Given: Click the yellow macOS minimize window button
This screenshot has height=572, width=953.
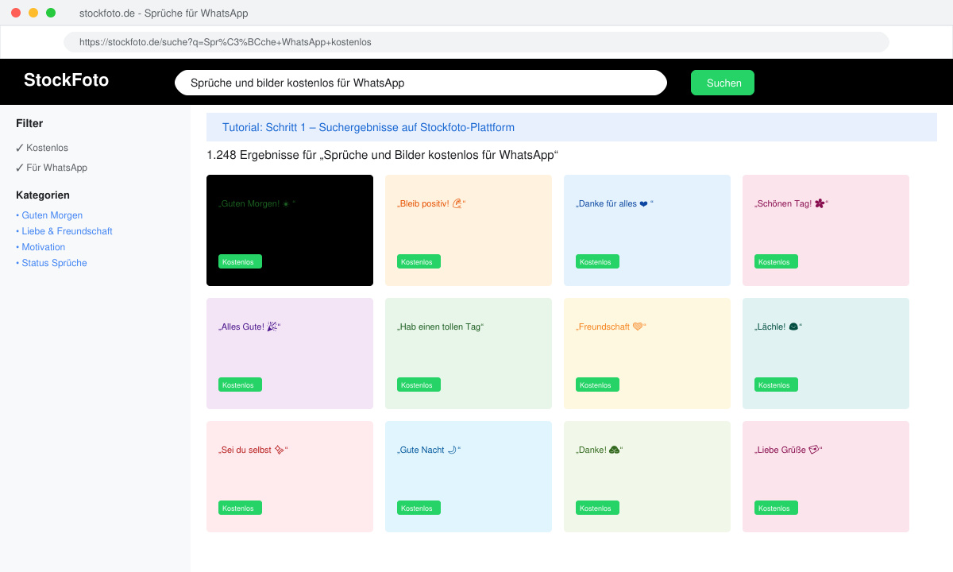Looking at the screenshot, I should 33,13.
